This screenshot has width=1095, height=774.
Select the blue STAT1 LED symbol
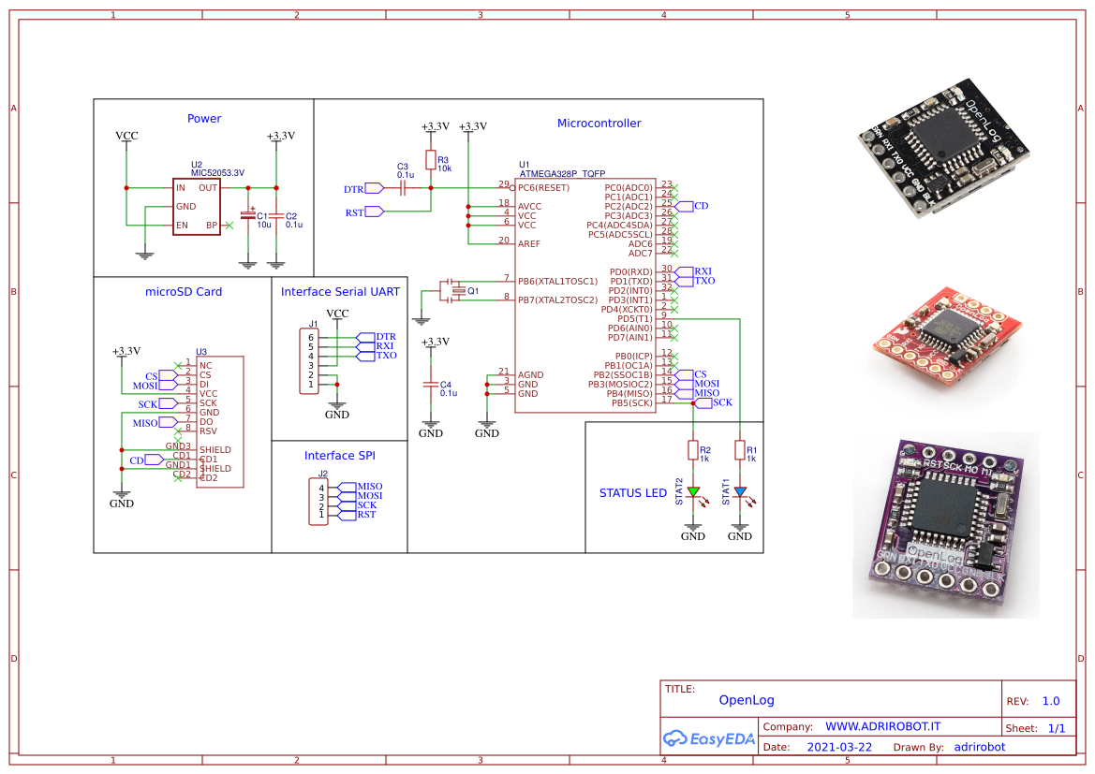pyautogui.click(x=740, y=491)
